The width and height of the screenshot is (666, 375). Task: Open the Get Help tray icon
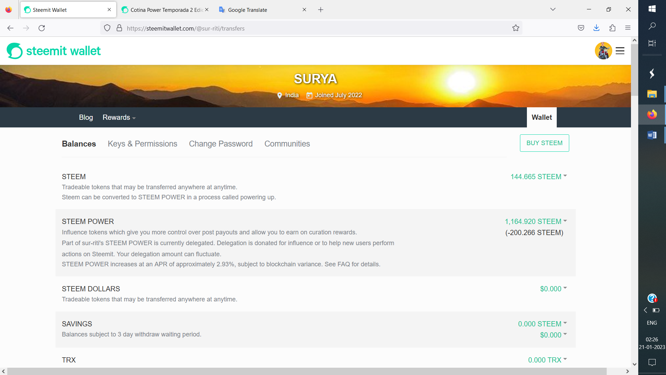point(652,298)
